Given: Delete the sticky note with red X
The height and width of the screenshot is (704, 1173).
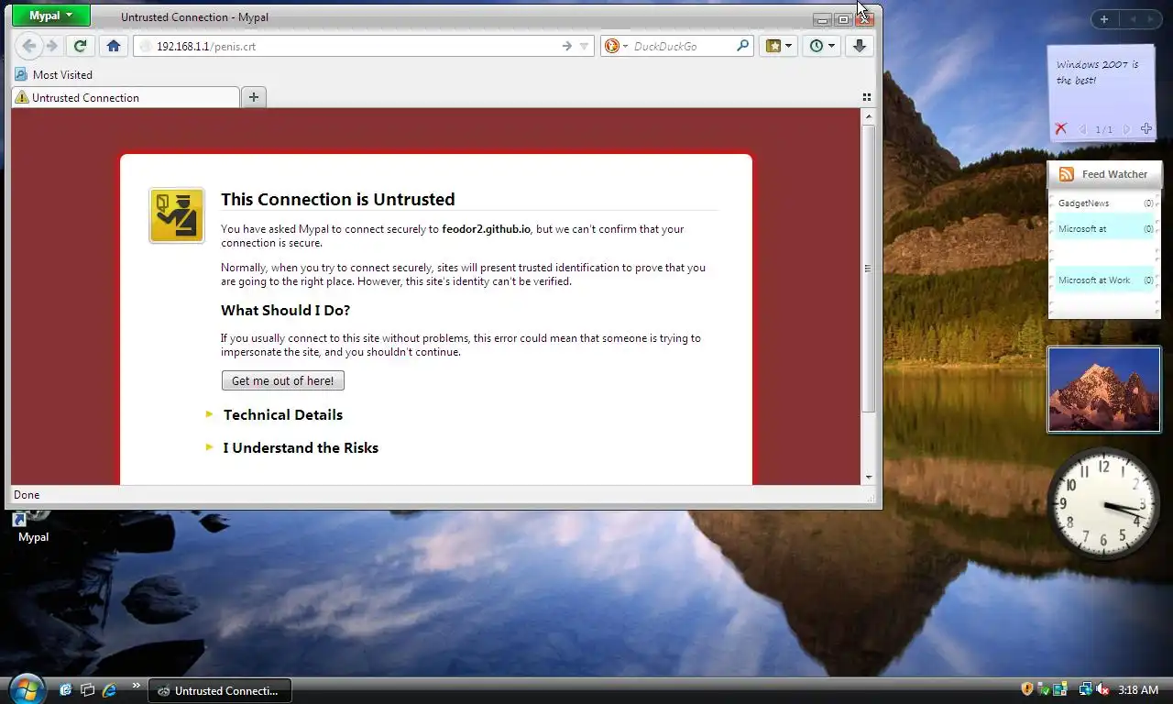Looking at the screenshot, I should pyautogui.click(x=1060, y=129).
